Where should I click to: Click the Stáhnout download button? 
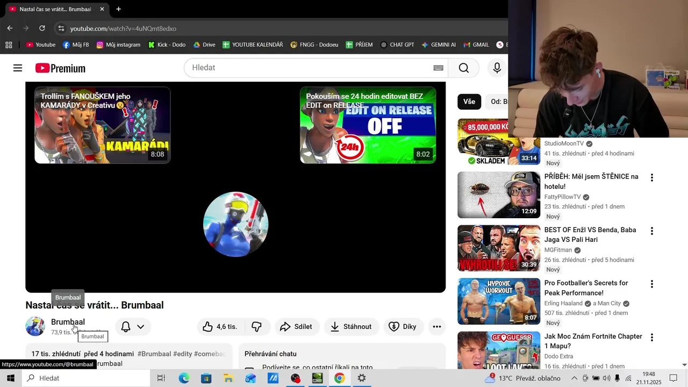[x=351, y=327]
